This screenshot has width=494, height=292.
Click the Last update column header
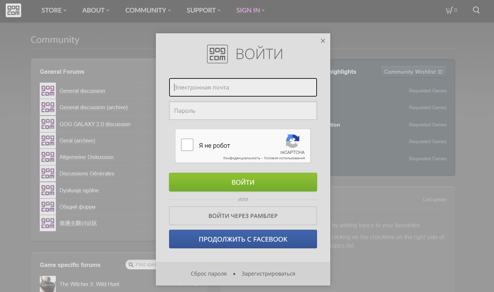435,200
